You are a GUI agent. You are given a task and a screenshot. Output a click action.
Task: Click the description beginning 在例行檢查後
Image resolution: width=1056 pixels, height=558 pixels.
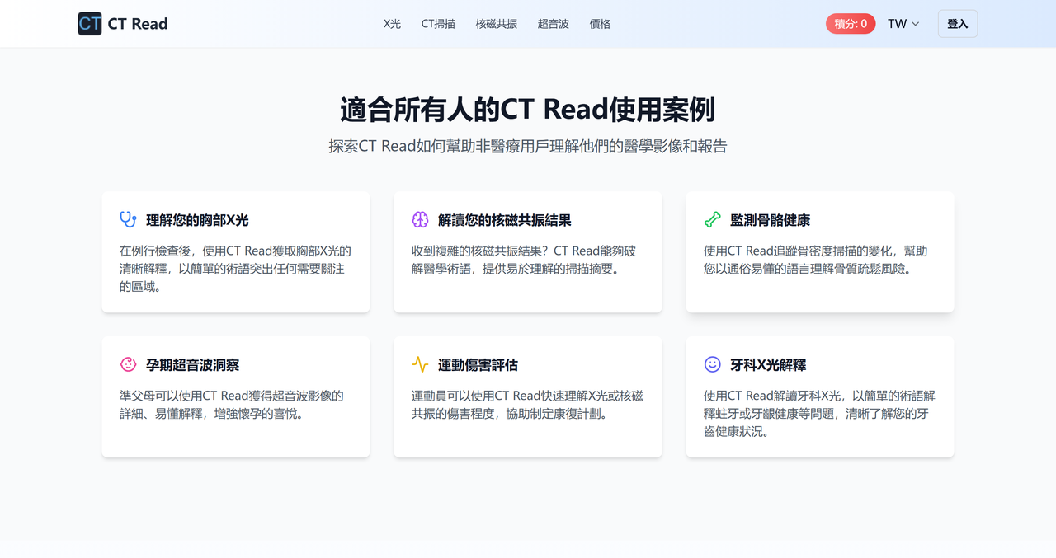tap(235, 269)
